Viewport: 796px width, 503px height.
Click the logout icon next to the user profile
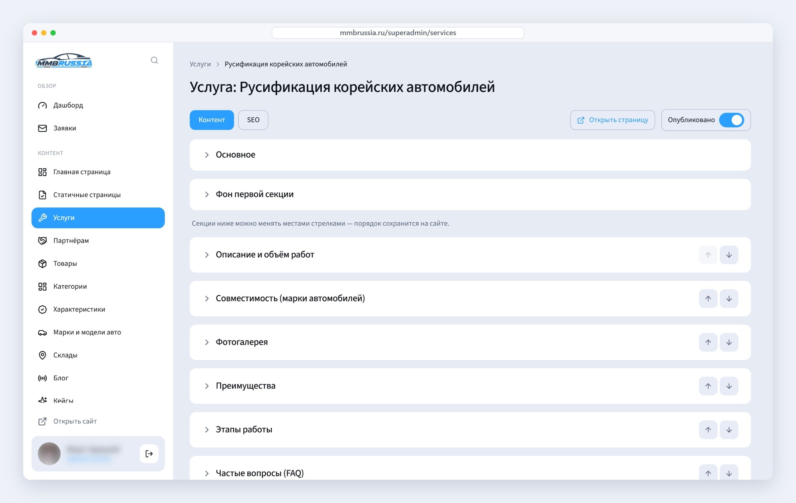[149, 454]
